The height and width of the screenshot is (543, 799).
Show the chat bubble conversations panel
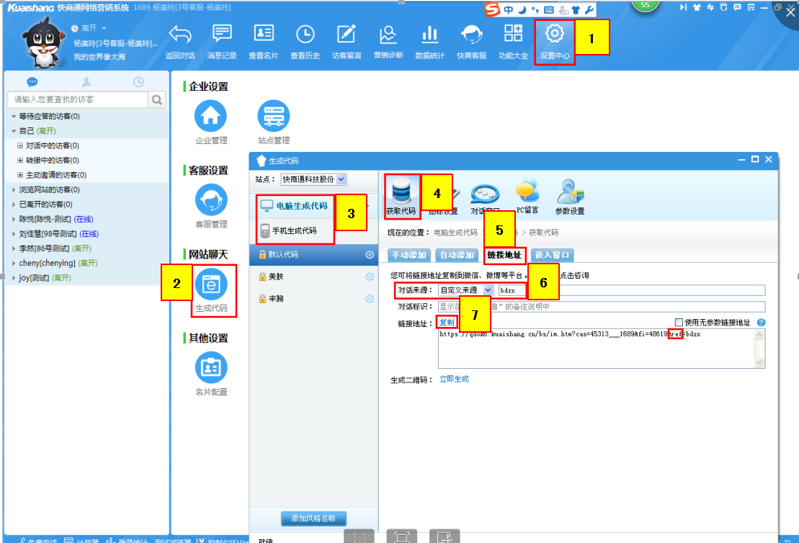coord(32,82)
